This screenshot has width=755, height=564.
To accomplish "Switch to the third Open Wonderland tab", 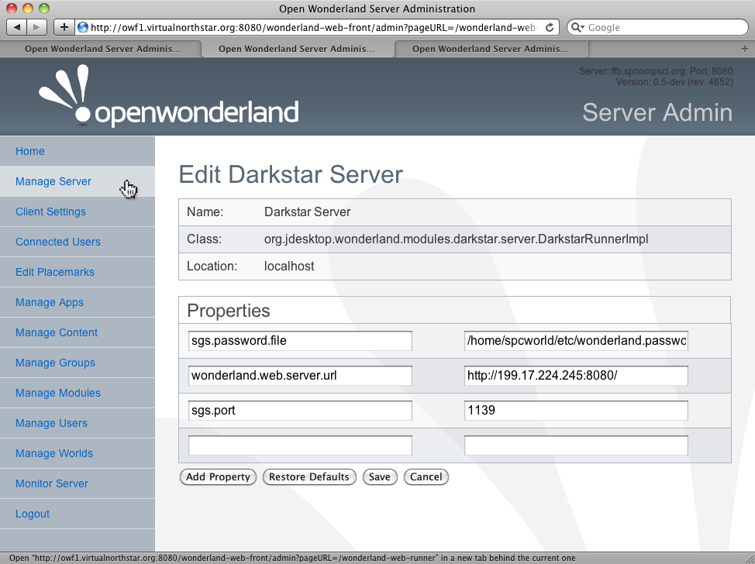I will [x=491, y=49].
